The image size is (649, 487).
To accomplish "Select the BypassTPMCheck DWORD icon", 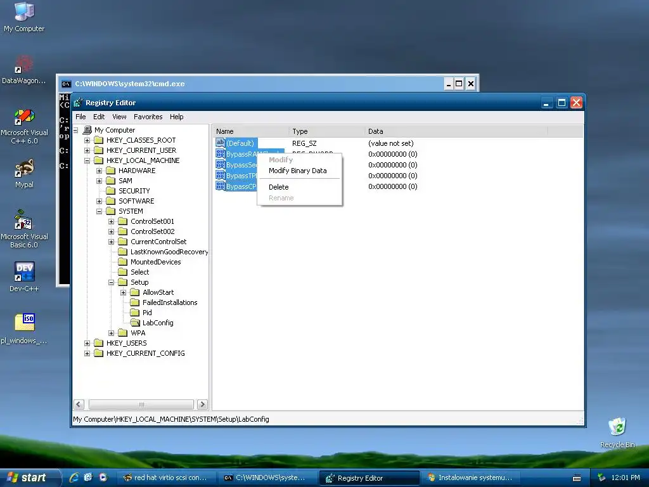I will 220,175.
